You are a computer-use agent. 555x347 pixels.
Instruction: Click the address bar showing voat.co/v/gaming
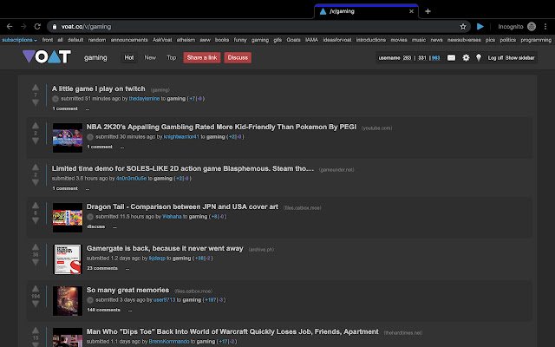(x=258, y=27)
